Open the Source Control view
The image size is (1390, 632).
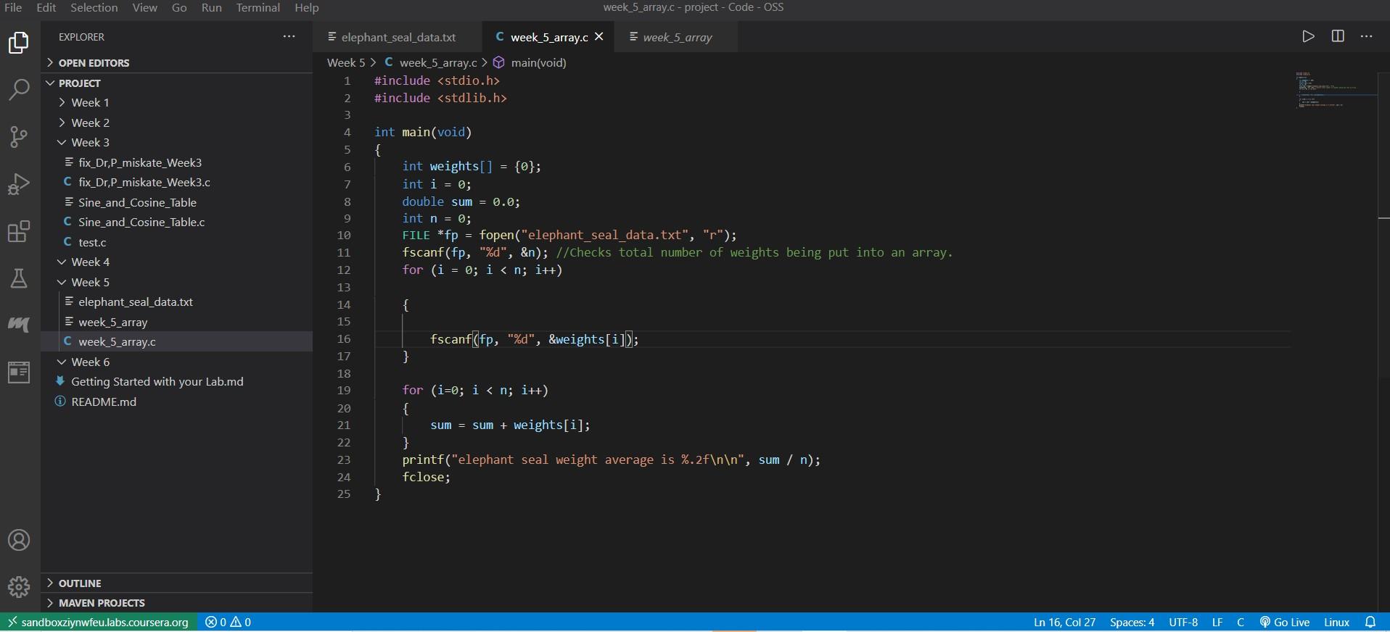19,137
